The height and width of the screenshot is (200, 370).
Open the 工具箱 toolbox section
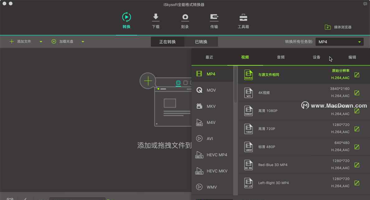coord(243,21)
